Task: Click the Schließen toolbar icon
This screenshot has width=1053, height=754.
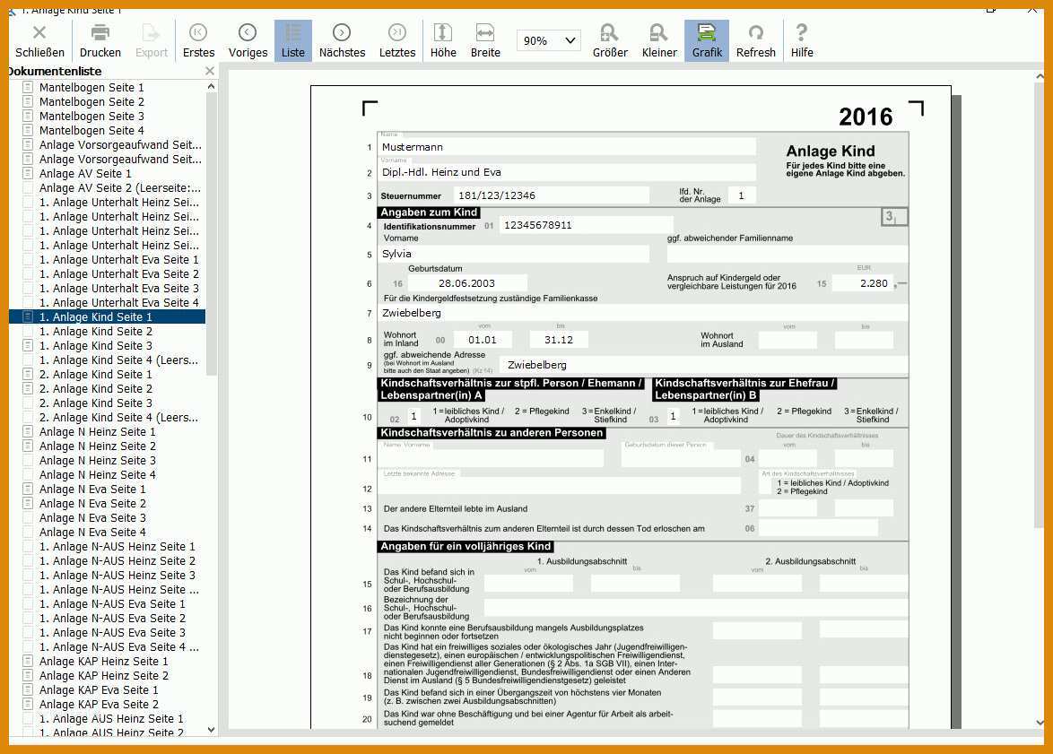Action: pyautogui.click(x=39, y=41)
